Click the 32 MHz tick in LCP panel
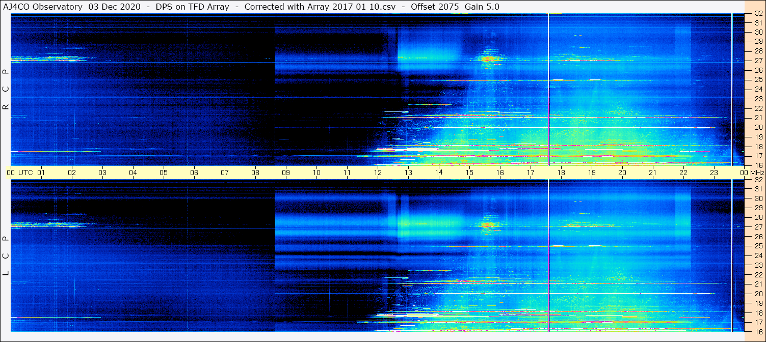 [758, 180]
